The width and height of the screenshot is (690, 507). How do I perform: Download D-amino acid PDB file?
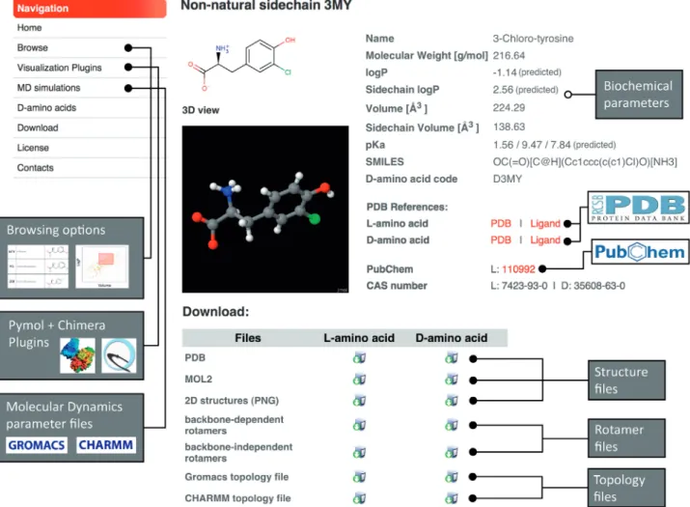coord(451,357)
